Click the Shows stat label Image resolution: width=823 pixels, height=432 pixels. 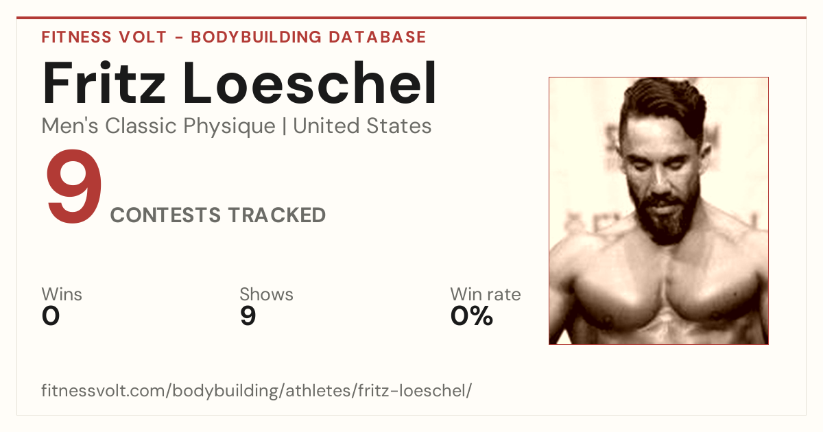click(x=266, y=294)
